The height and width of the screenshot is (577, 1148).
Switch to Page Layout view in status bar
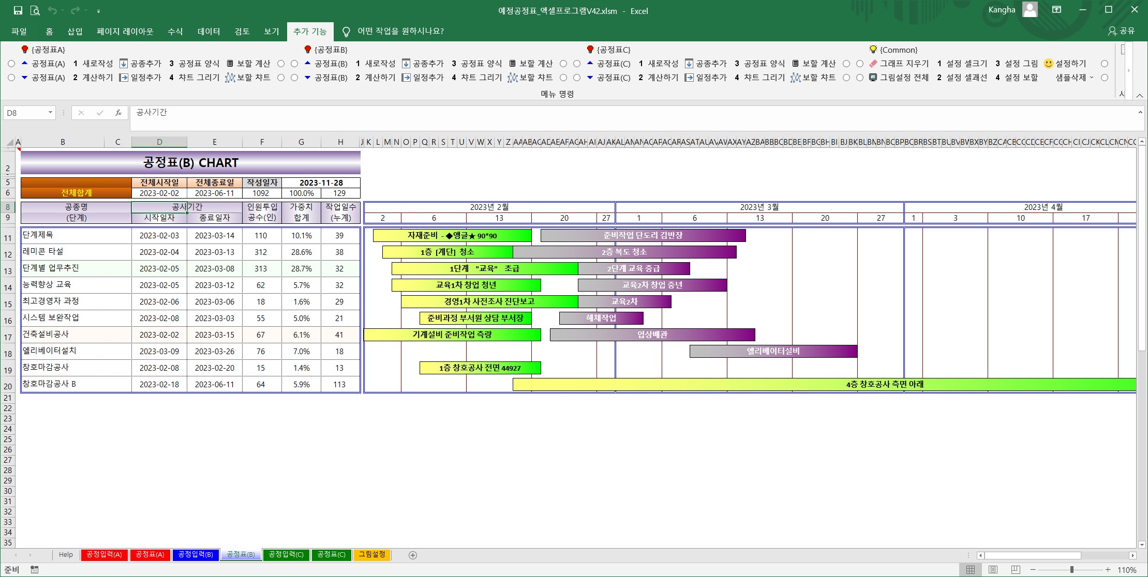[x=993, y=570]
